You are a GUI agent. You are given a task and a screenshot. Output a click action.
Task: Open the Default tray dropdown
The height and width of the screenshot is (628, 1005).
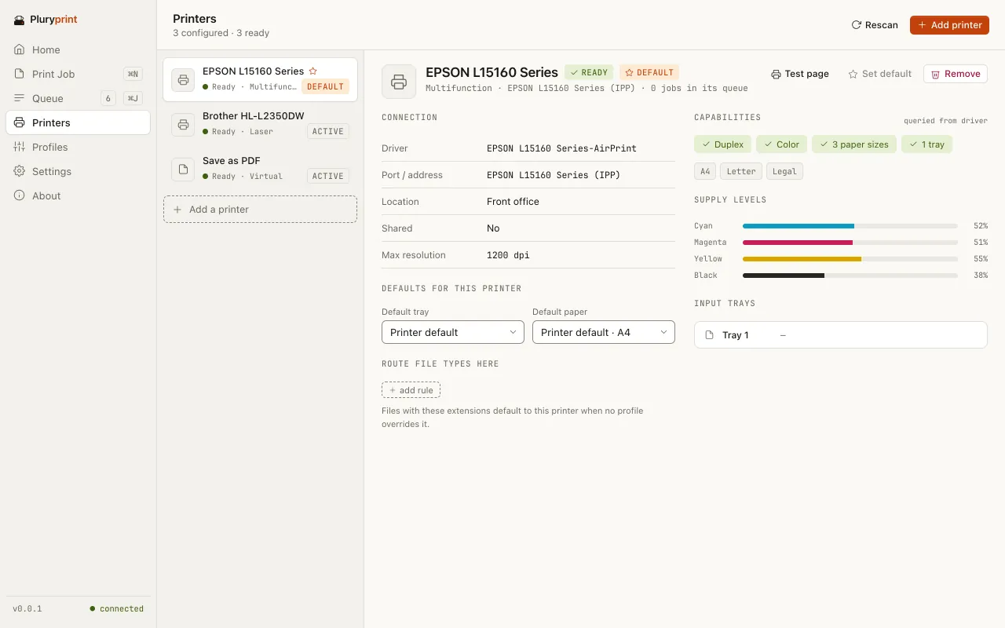coord(453,332)
